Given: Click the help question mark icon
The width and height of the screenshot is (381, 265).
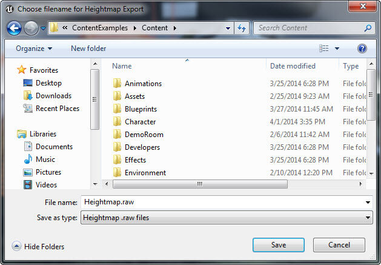Looking at the screenshot, I should pyautogui.click(x=362, y=49).
